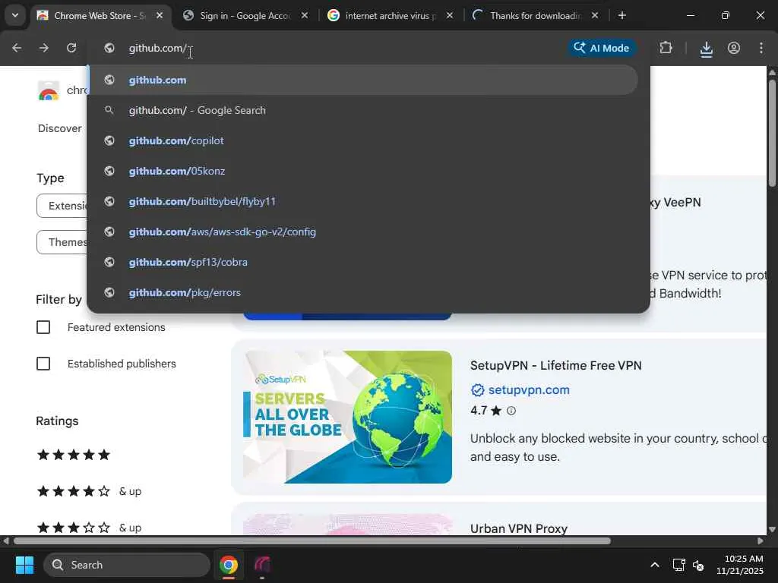The width and height of the screenshot is (778, 583).
Task: Reload the current page
Action: [71, 48]
